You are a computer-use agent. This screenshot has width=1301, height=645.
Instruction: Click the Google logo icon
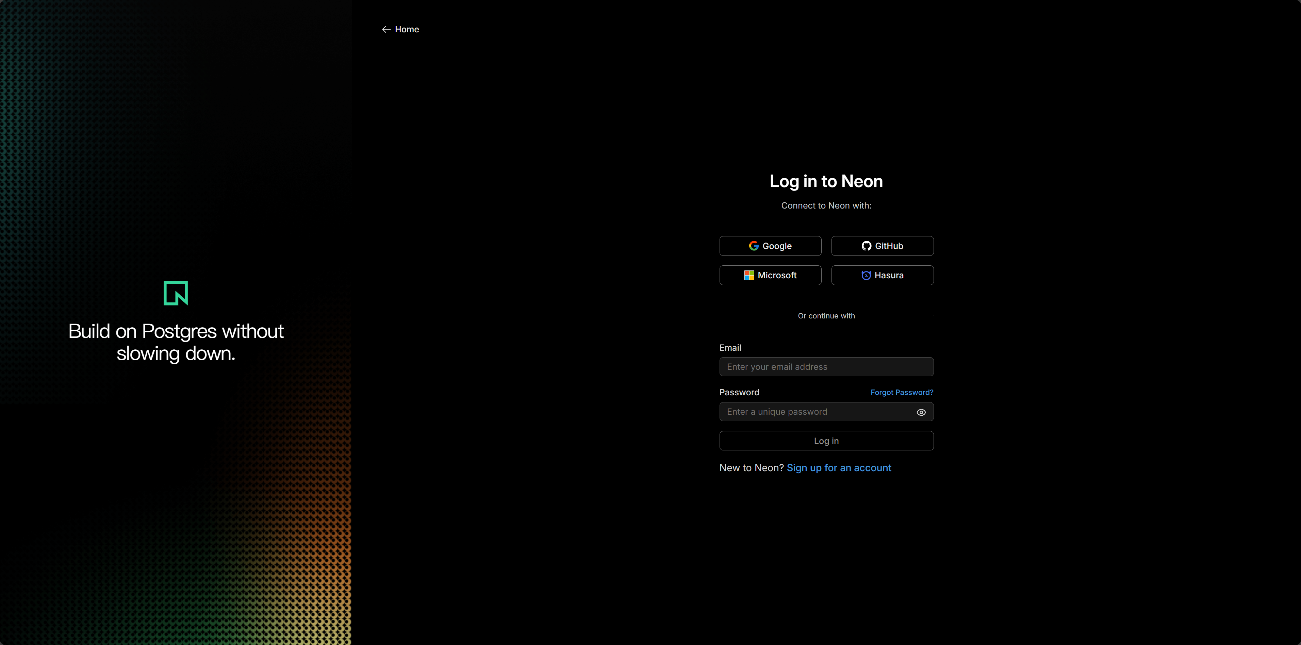pyautogui.click(x=754, y=246)
